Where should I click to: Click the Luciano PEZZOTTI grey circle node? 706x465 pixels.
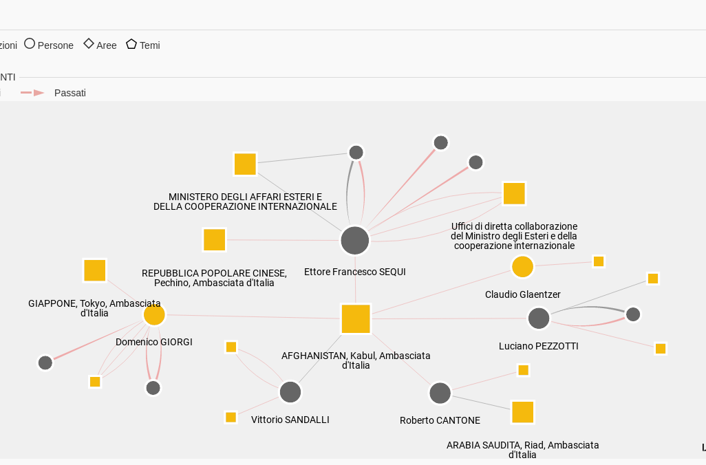pyautogui.click(x=539, y=318)
